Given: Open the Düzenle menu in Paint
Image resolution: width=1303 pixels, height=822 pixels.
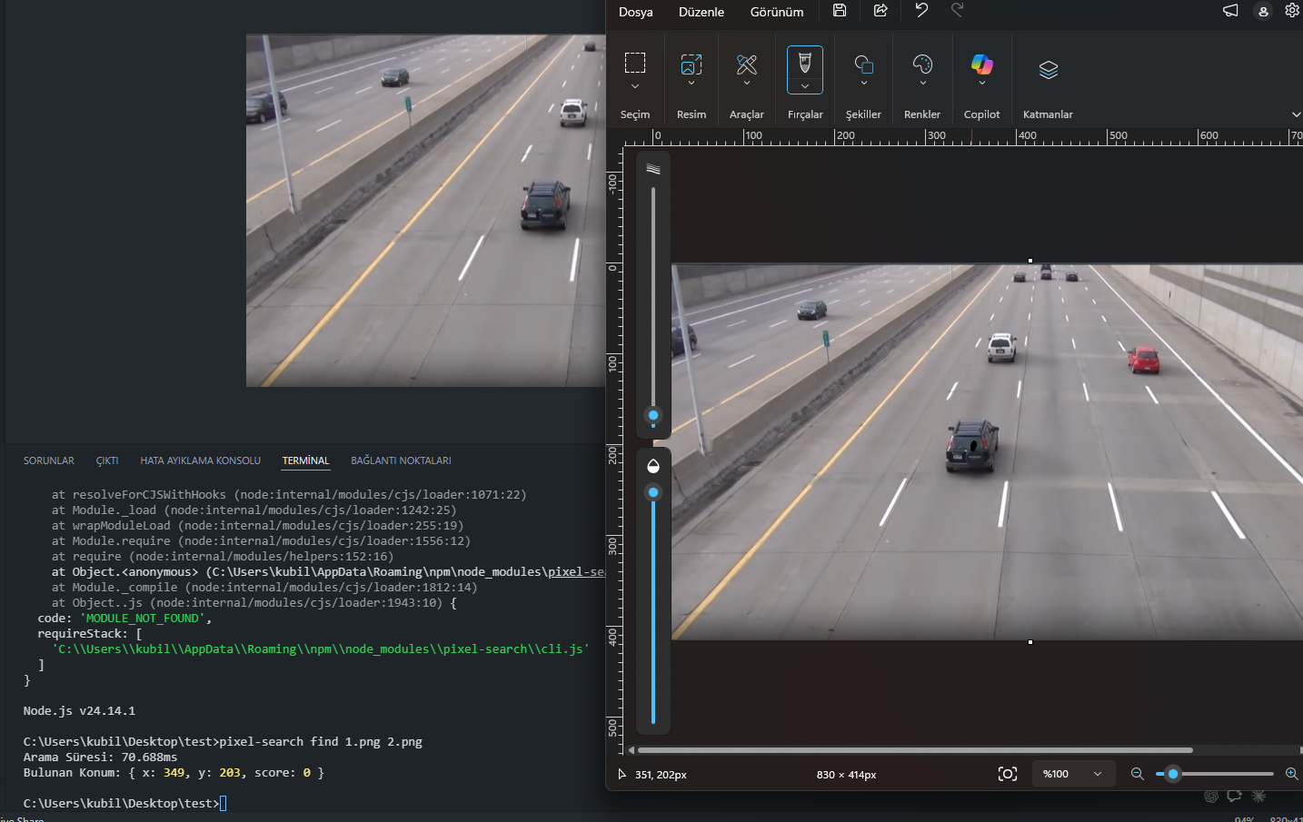Looking at the screenshot, I should 701,12.
